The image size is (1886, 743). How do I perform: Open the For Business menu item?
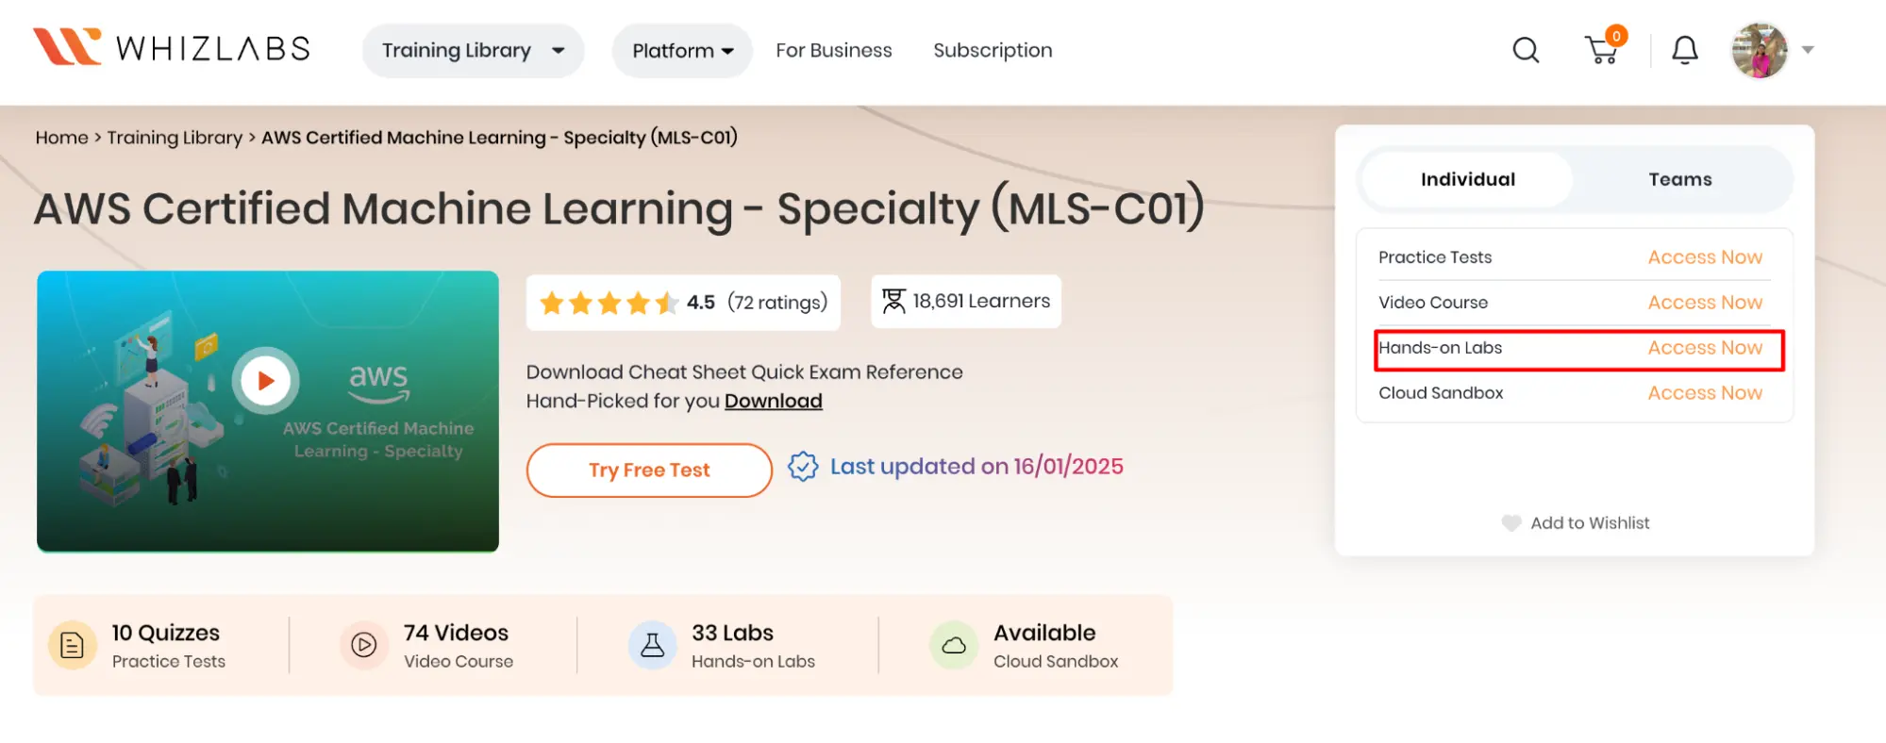[834, 50]
